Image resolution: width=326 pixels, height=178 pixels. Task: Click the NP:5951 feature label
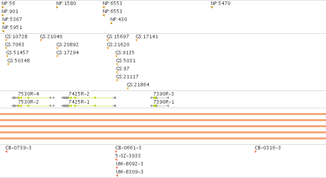click(12, 28)
